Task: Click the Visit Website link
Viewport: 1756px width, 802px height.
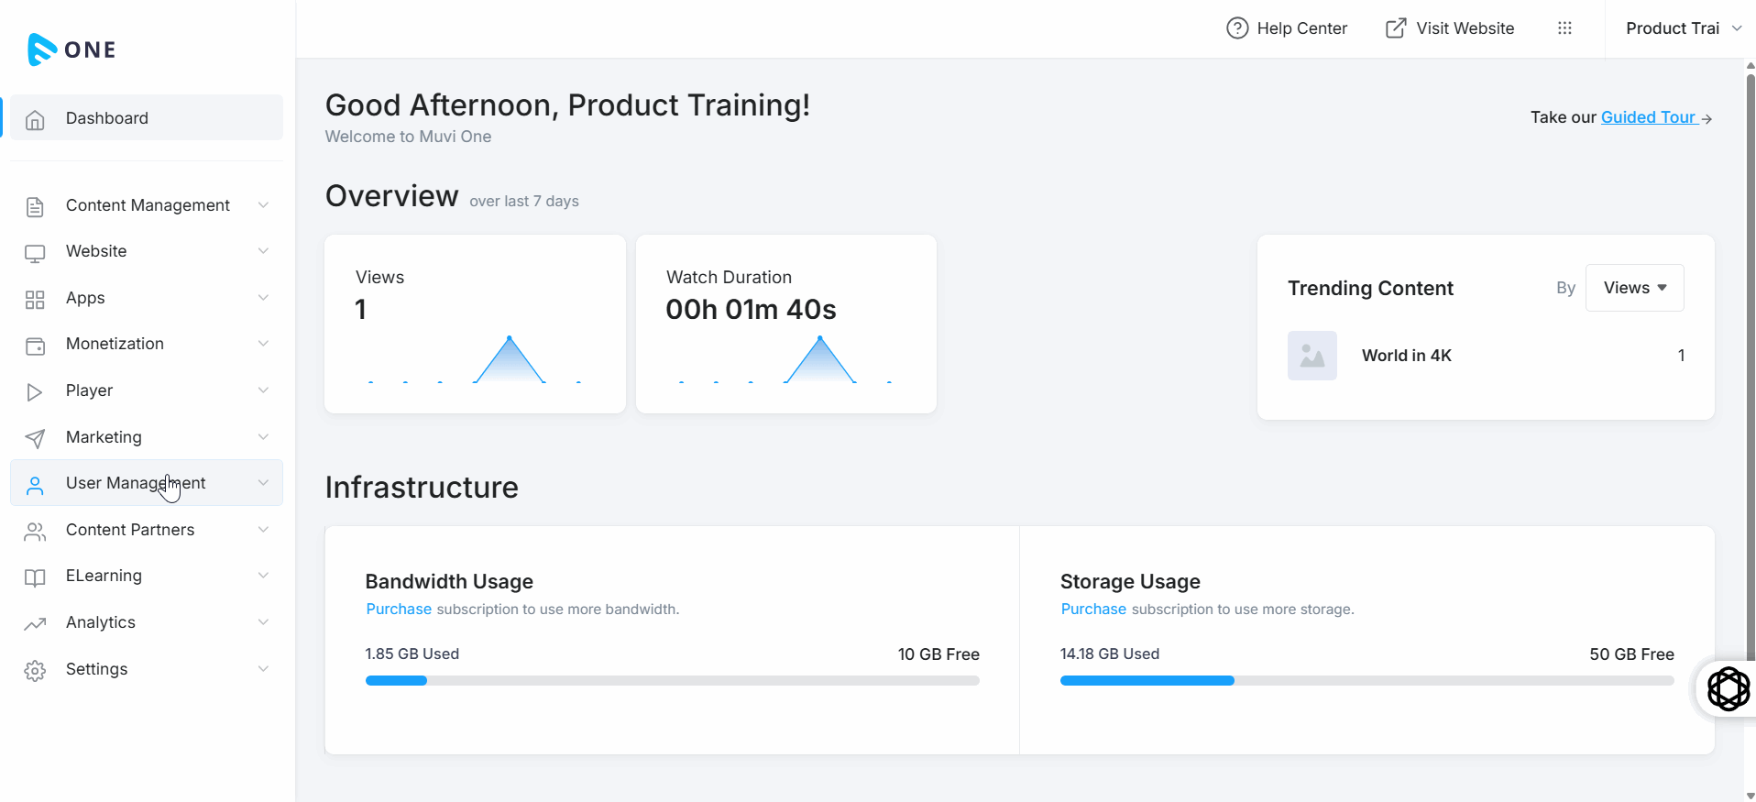Action: (1450, 28)
